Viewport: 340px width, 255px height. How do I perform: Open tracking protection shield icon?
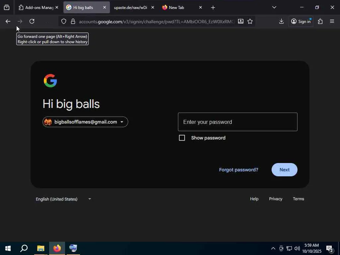[63, 21]
